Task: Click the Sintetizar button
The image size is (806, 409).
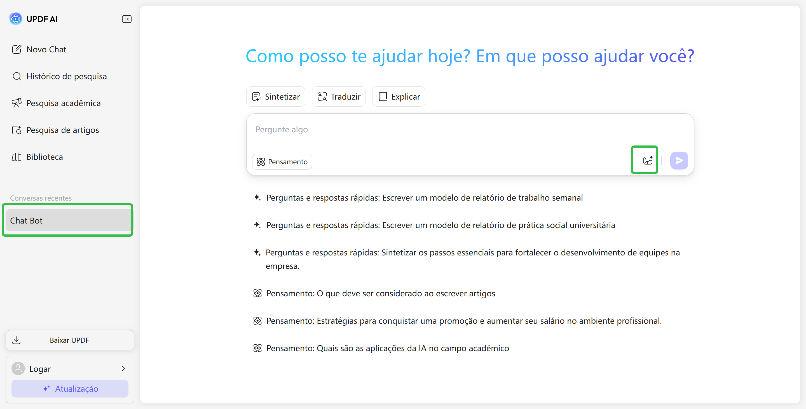Action: click(276, 97)
